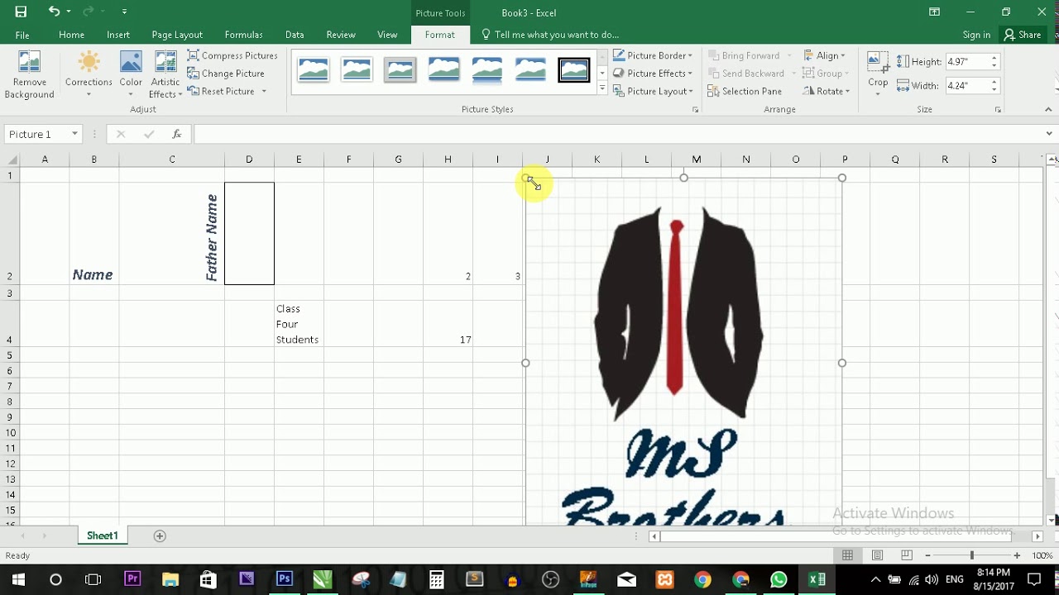
Task: Increase picture height with up spinner
Action: pyautogui.click(x=994, y=59)
